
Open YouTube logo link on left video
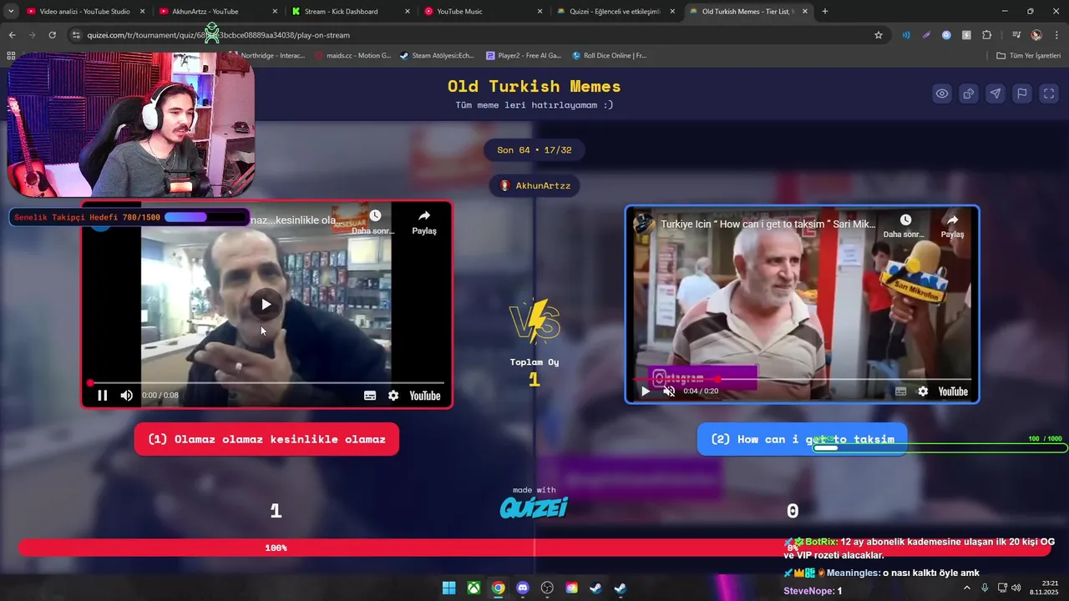pos(424,396)
